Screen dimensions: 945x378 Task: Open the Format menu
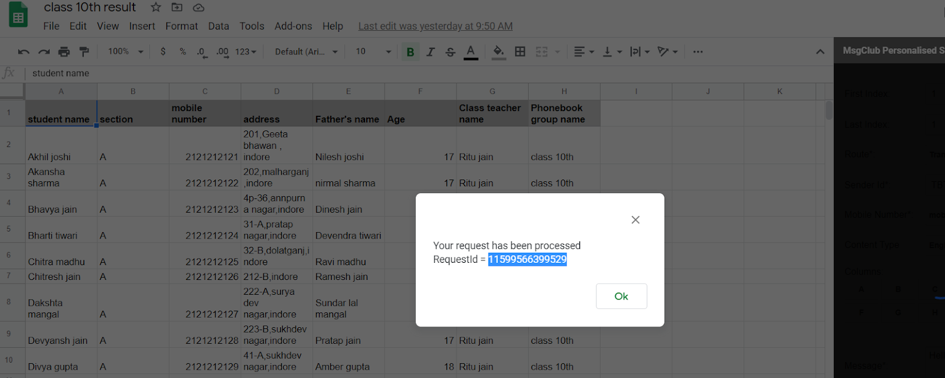(x=182, y=26)
